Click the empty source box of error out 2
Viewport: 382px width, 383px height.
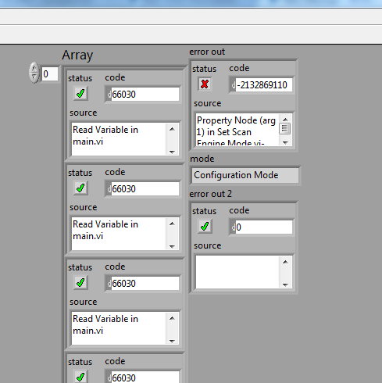(x=237, y=272)
